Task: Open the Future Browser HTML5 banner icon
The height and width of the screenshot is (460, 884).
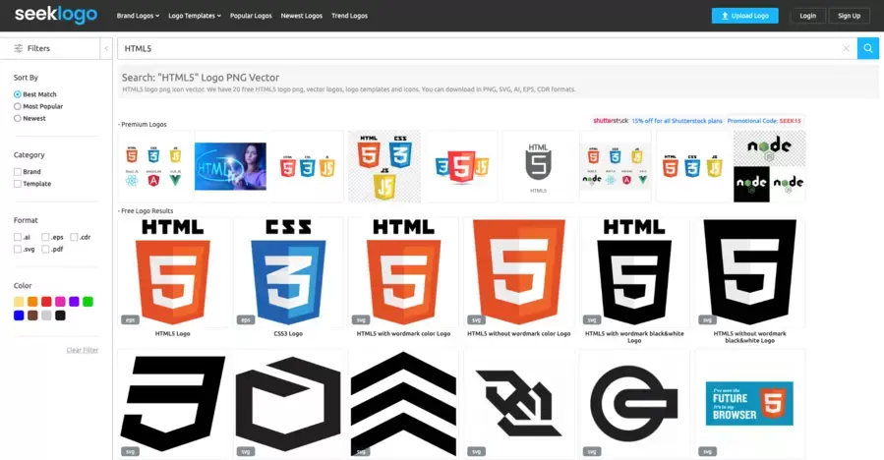Action: pyautogui.click(x=750, y=404)
